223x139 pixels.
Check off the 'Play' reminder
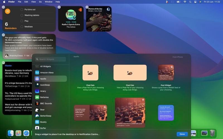pos(22,21)
